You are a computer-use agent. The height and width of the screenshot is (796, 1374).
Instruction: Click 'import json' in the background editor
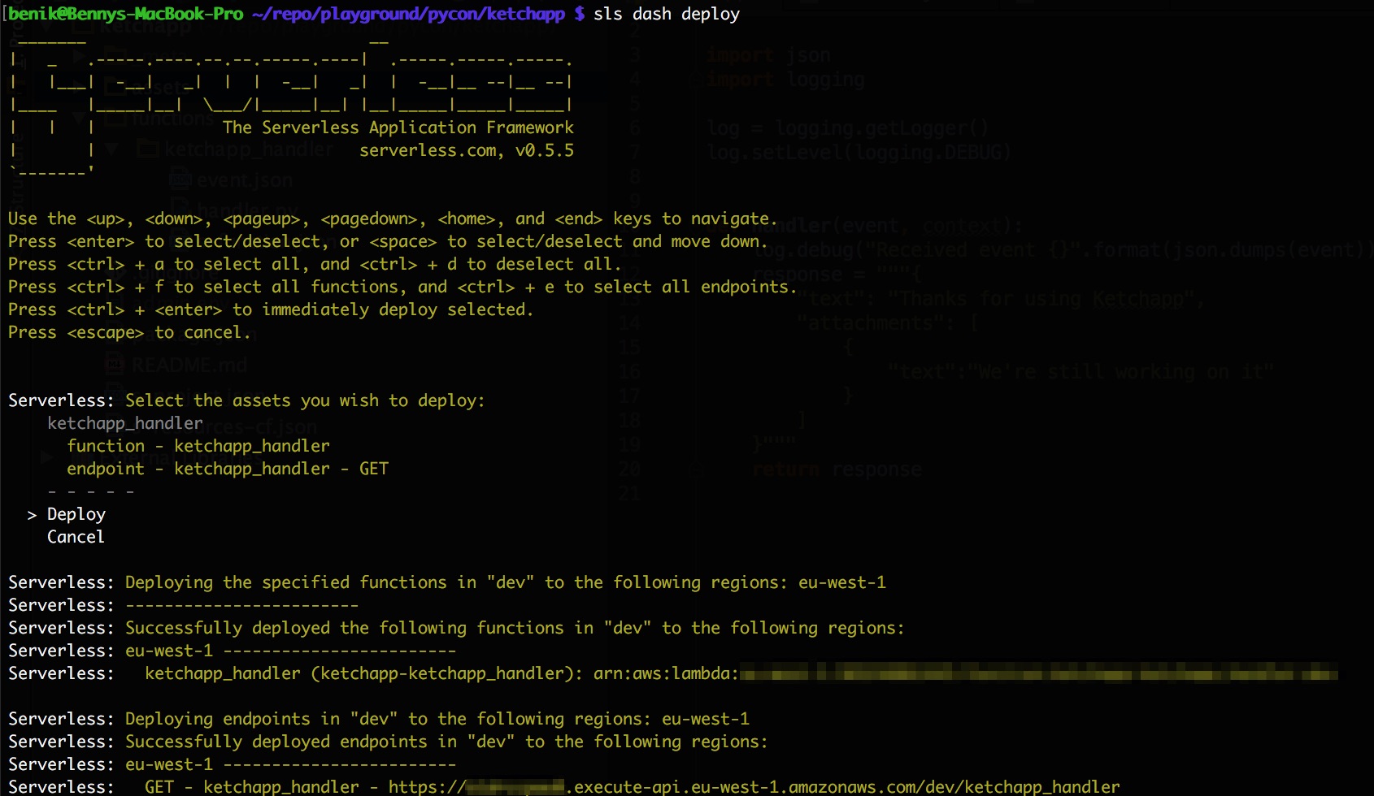click(768, 55)
